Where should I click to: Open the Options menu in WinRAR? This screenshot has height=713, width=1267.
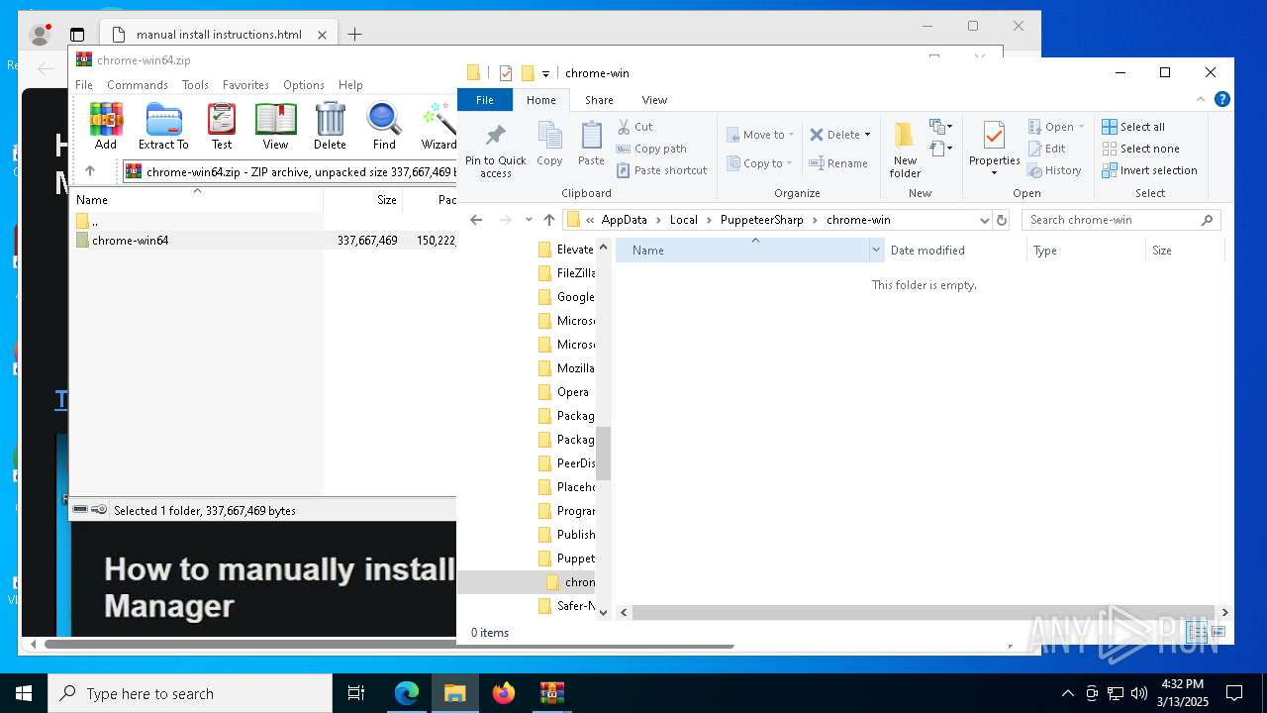pyautogui.click(x=304, y=85)
